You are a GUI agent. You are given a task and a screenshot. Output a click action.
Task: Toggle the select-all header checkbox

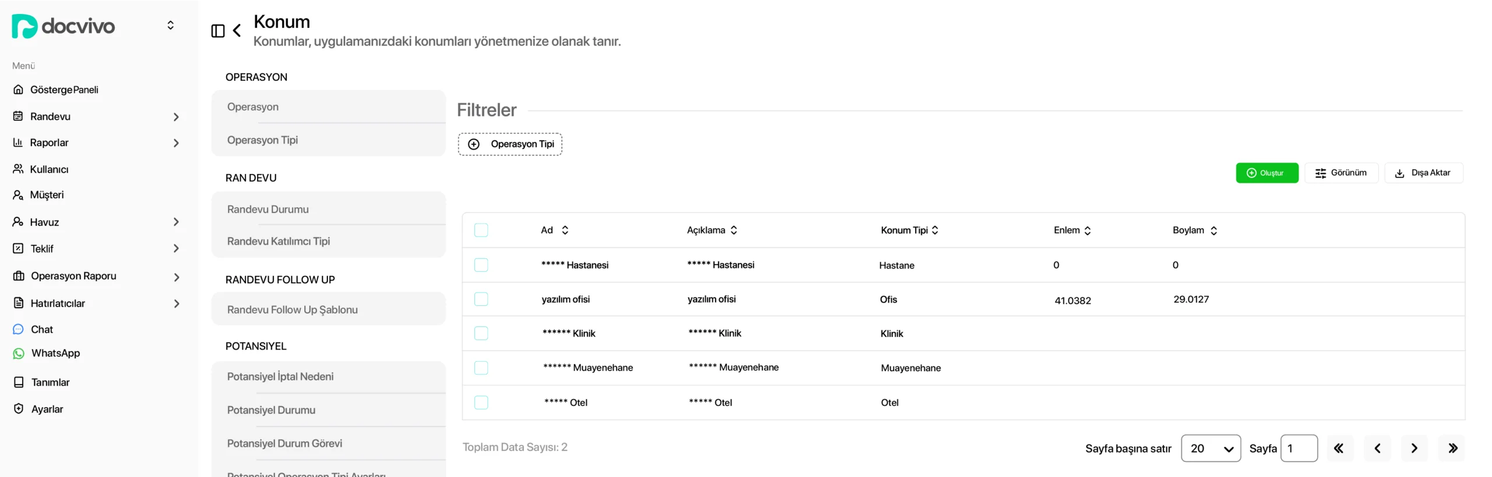pos(481,230)
